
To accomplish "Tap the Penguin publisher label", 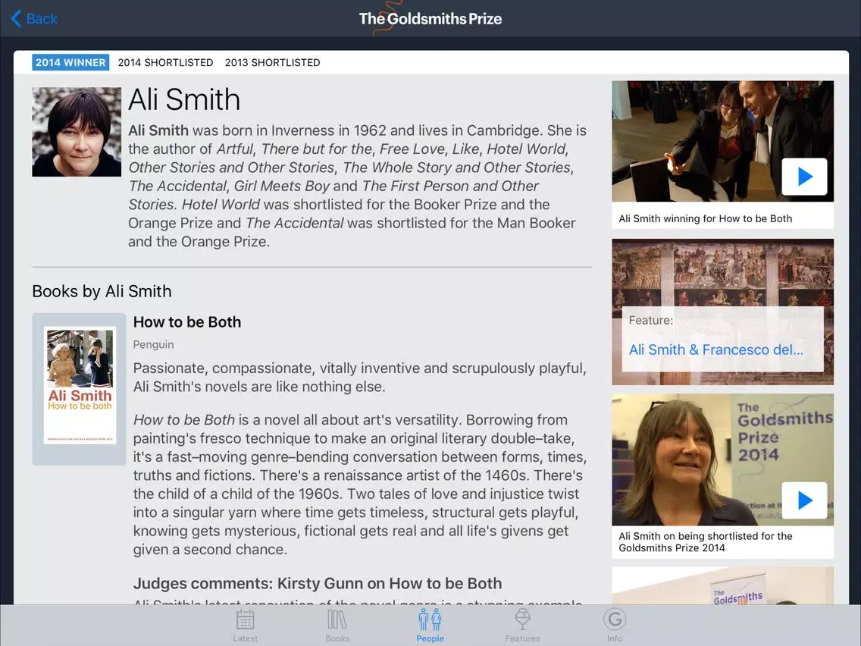I will click(x=153, y=344).
